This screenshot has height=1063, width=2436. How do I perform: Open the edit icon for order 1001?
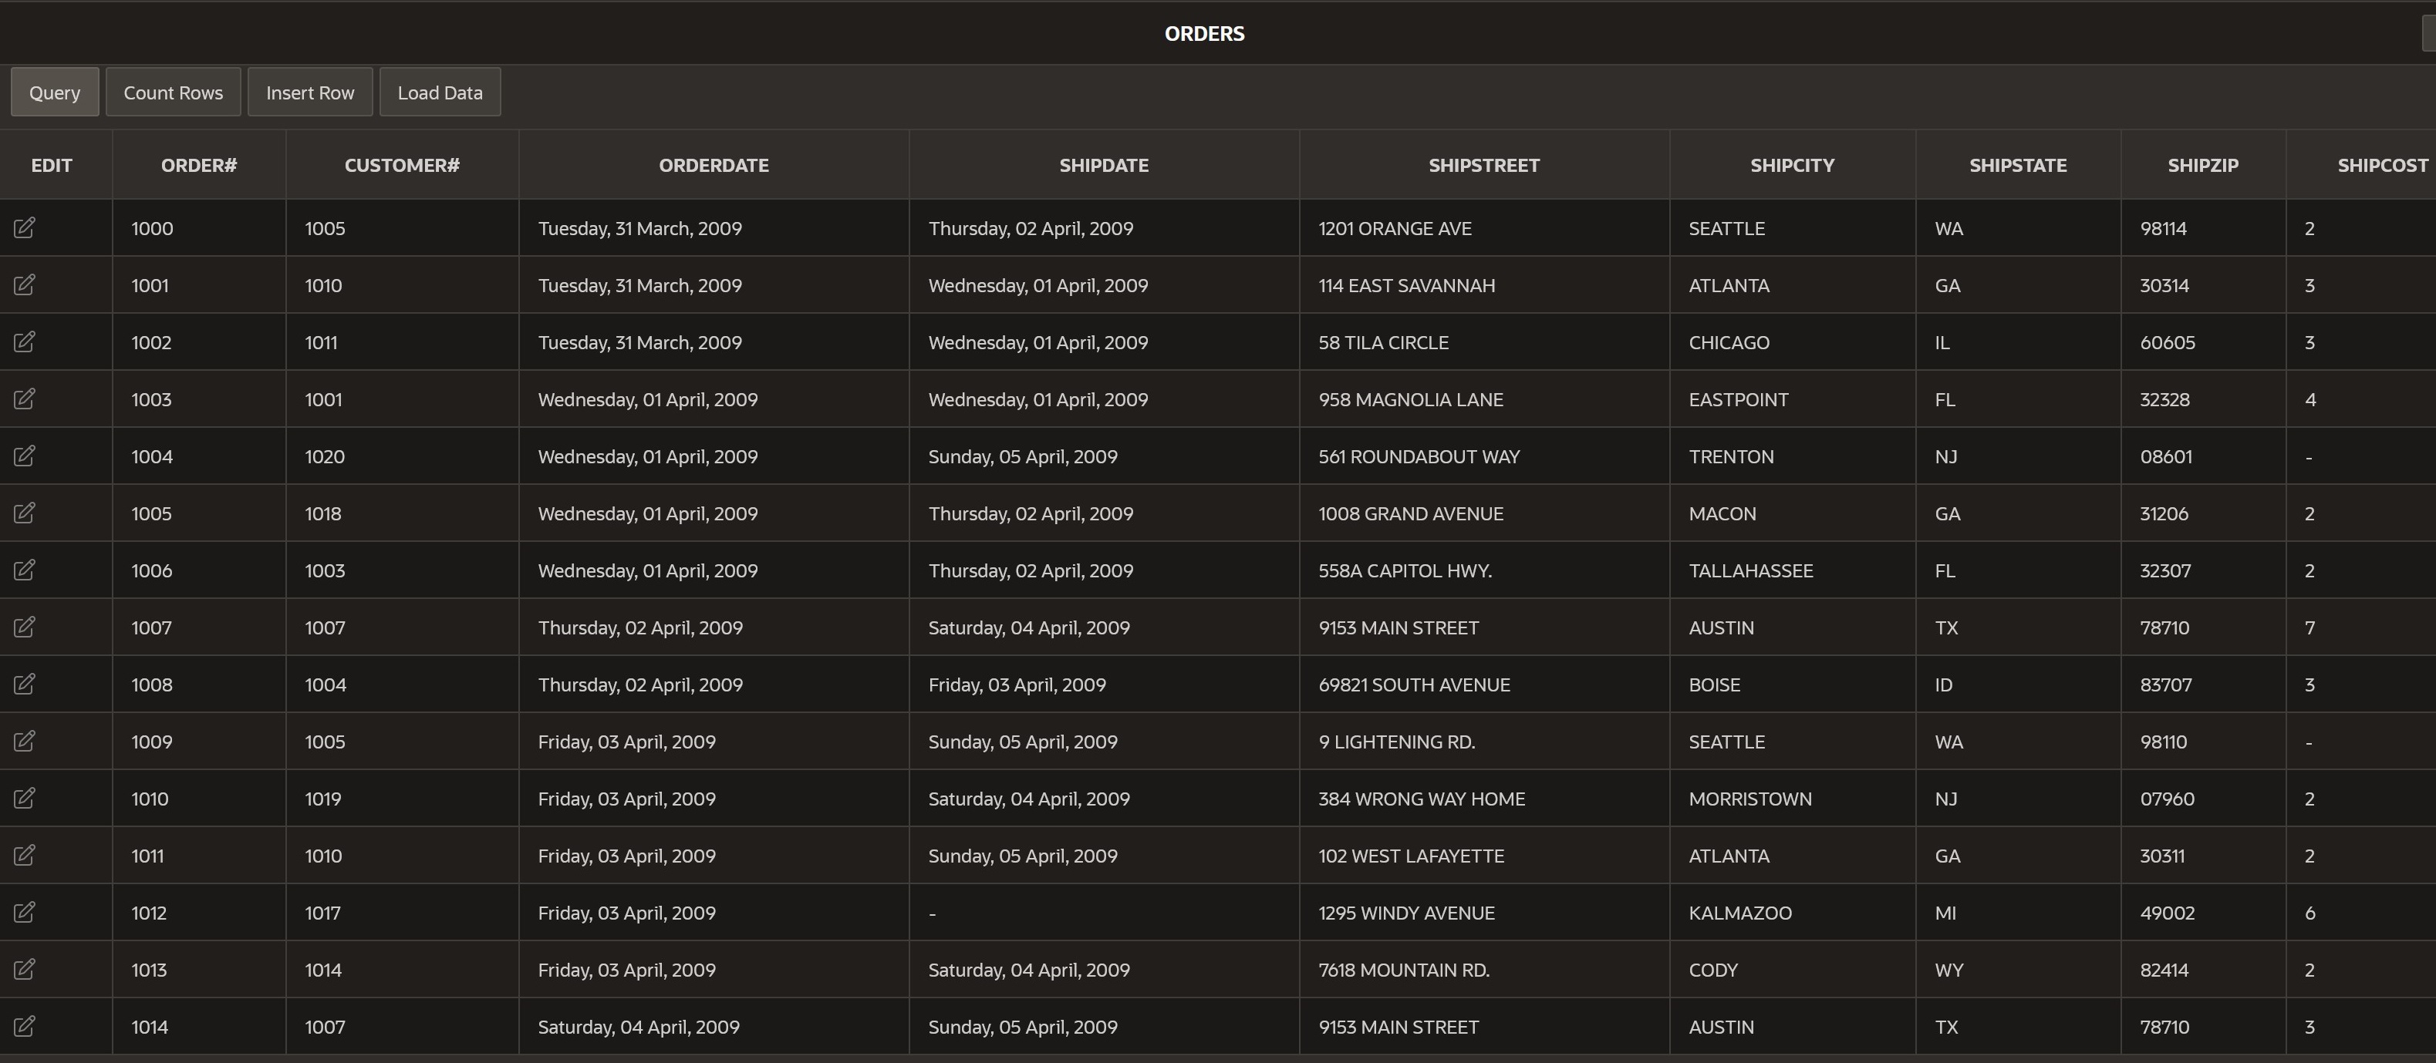click(25, 284)
